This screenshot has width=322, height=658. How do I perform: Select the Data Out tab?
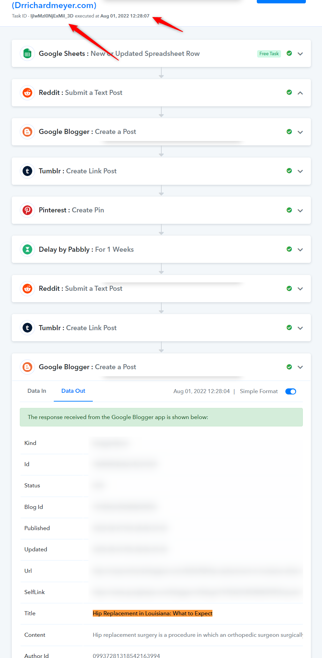tap(73, 391)
